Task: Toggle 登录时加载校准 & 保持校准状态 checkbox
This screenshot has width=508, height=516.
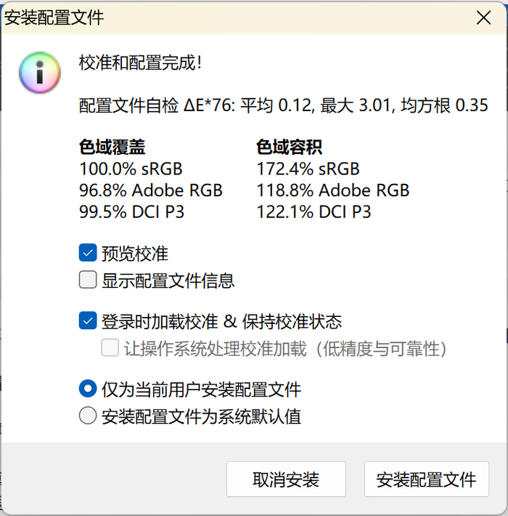Action: (88, 321)
